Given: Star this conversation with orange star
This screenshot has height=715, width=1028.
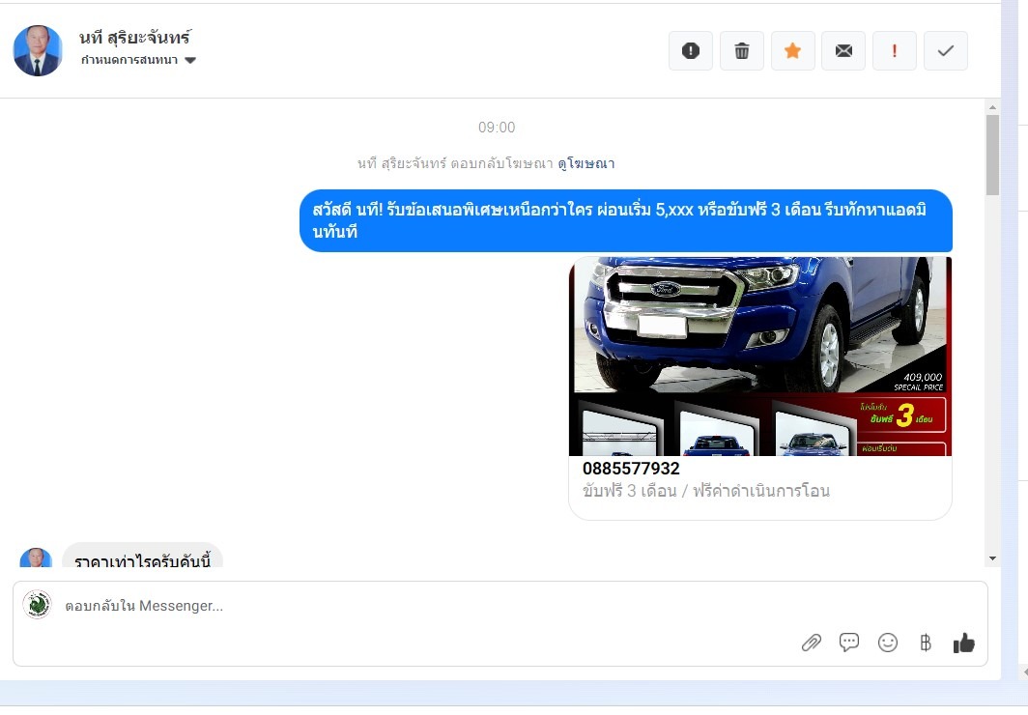Looking at the screenshot, I should (792, 50).
